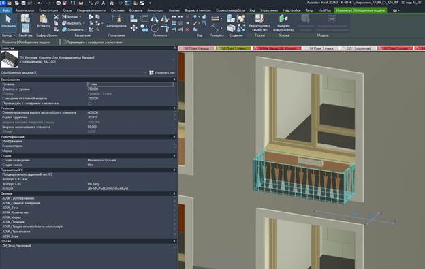Click the family preview thumbnail in Properties
The height and width of the screenshot is (269, 425).
coord(10,59)
